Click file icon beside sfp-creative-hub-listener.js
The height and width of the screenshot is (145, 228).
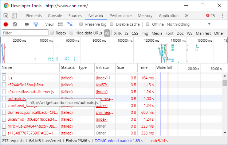(x=4, y=92)
